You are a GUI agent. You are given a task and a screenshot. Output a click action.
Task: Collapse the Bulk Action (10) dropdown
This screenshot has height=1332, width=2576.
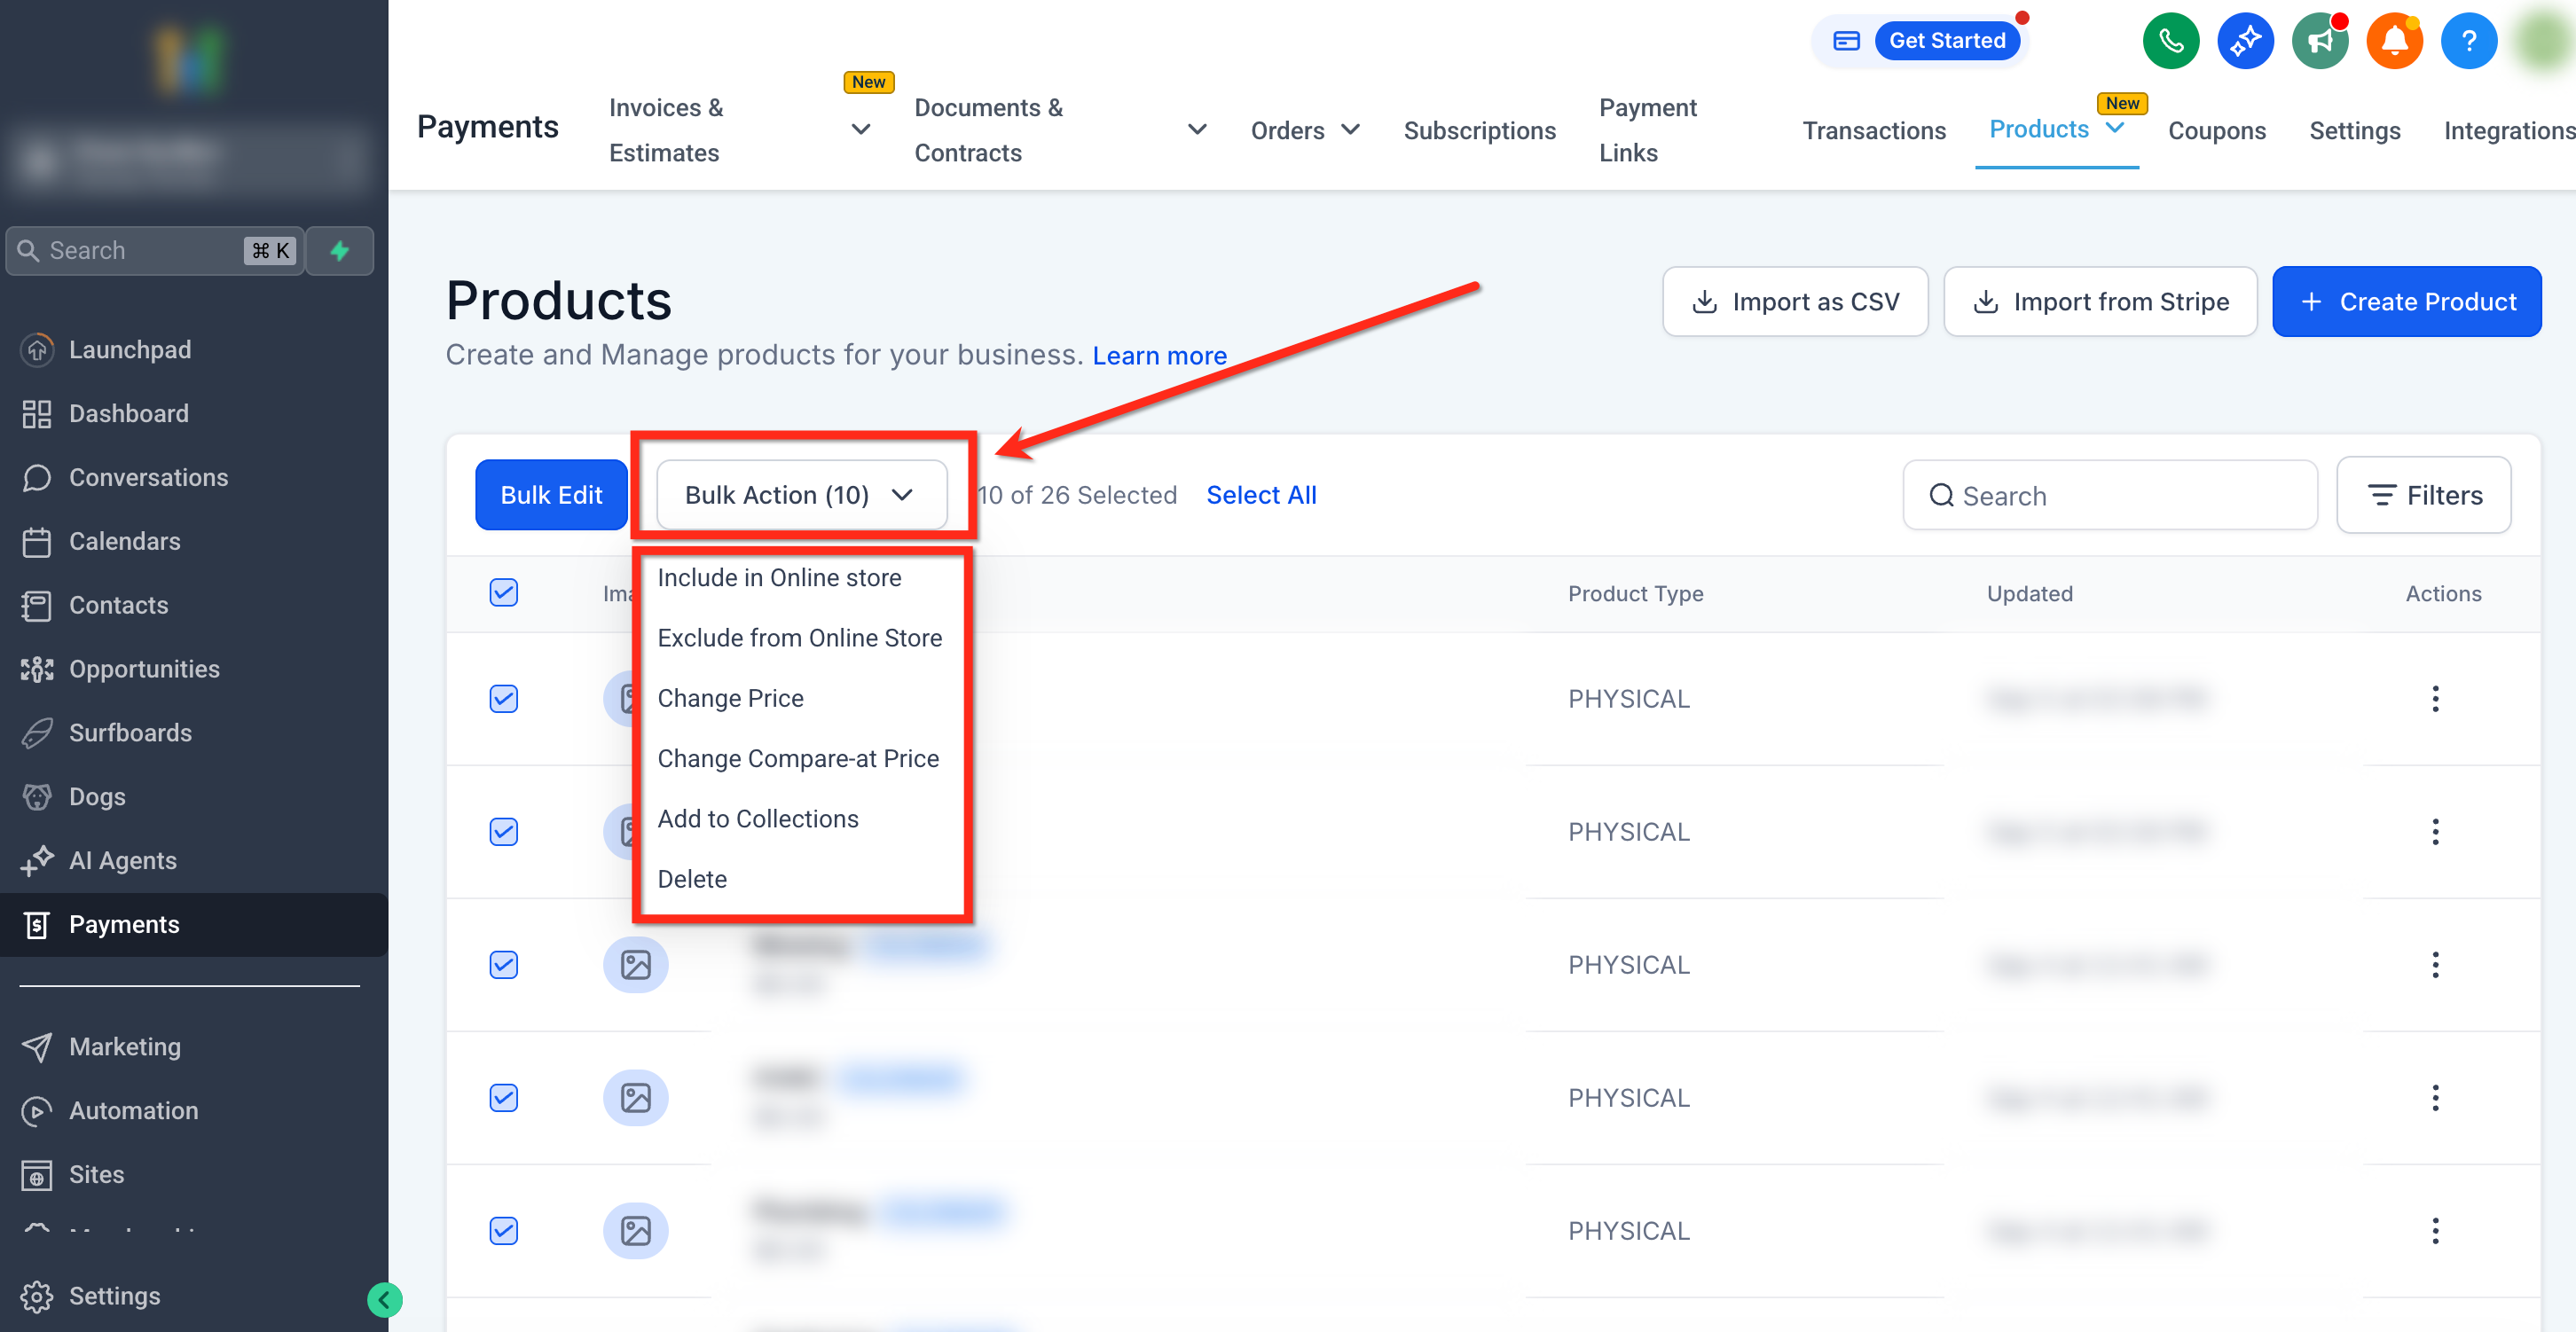point(801,495)
